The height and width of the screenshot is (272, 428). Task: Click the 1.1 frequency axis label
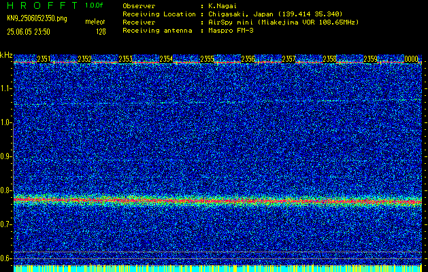[x=6, y=88]
